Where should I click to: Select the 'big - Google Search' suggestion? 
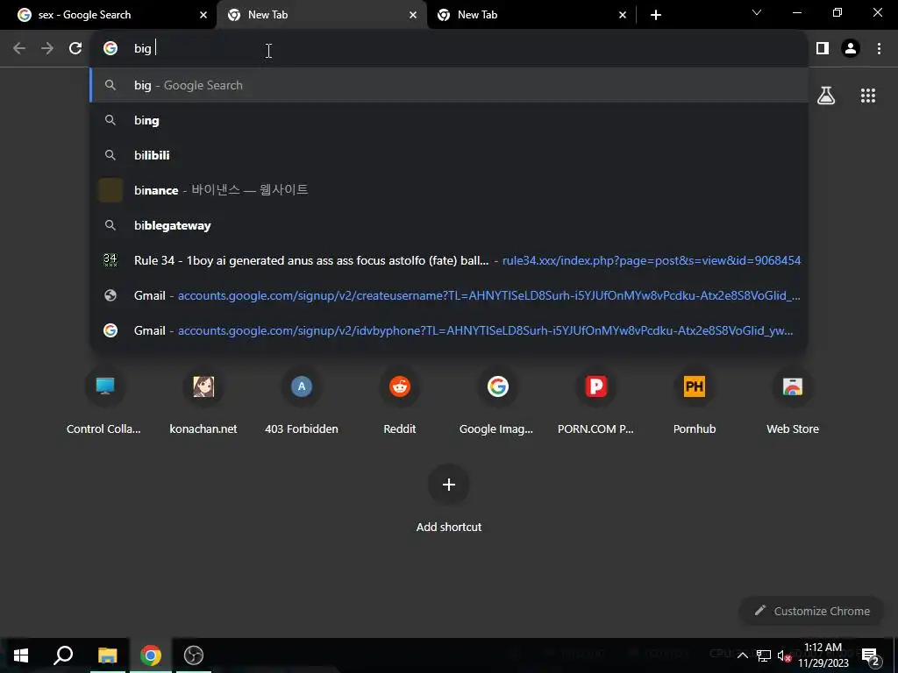point(449,85)
